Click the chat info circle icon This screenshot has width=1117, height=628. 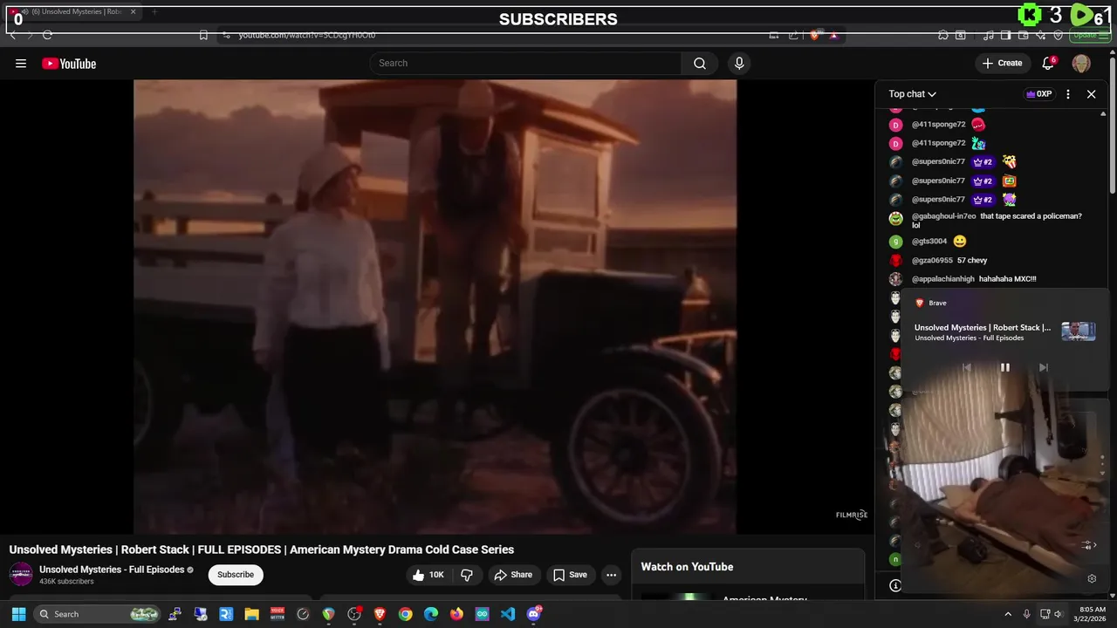coord(895,585)
